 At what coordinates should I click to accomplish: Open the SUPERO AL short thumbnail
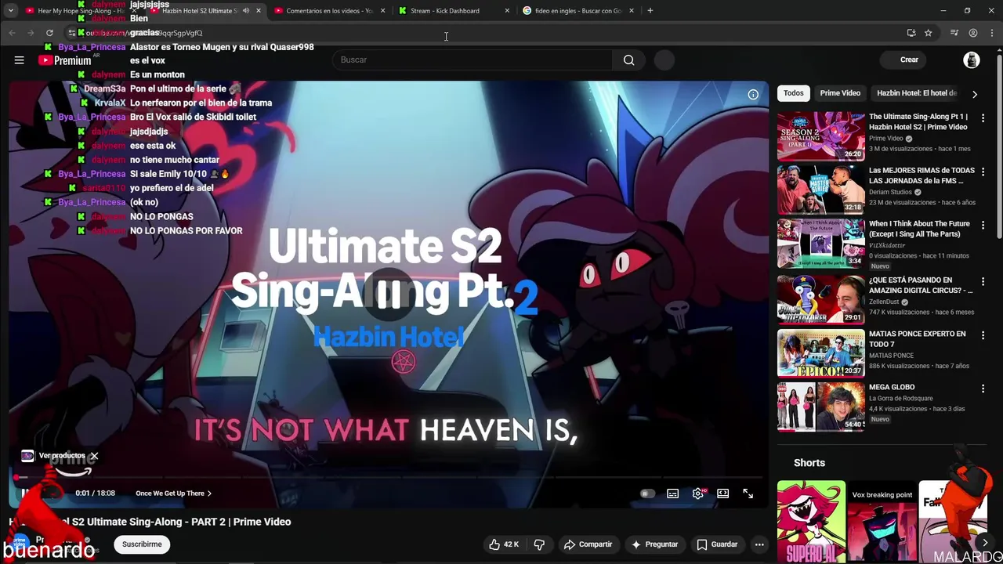811,522
